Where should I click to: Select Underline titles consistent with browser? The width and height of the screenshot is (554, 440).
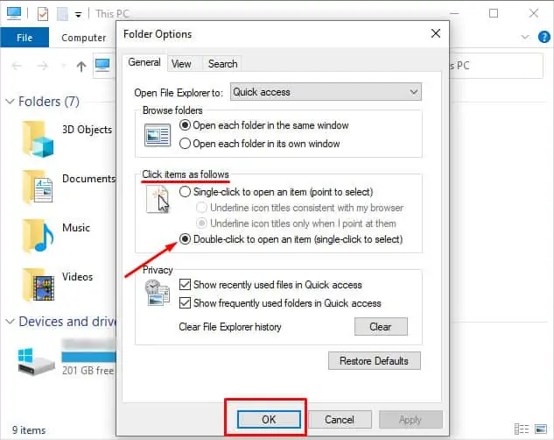(x=299, y=208)
